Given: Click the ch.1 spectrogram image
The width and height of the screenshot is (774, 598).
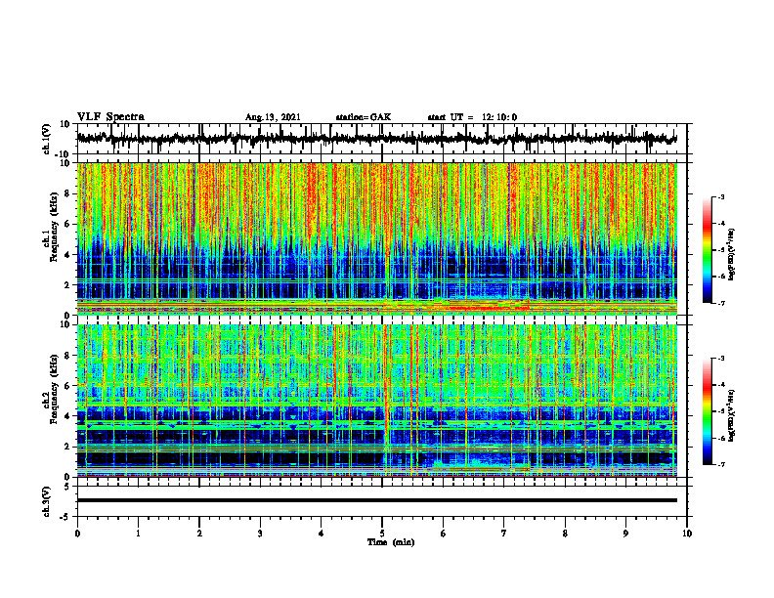Looking at the screenshot, I should (376, 238).
